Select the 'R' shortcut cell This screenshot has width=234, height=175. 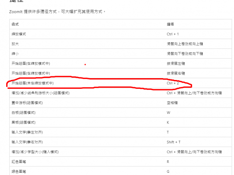[x=168, y=162]
